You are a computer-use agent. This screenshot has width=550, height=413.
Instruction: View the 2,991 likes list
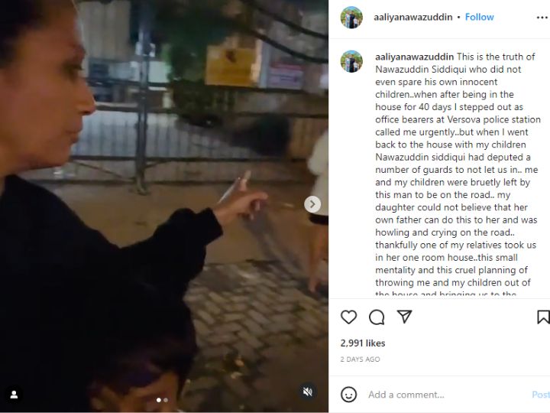coord(363,343)
